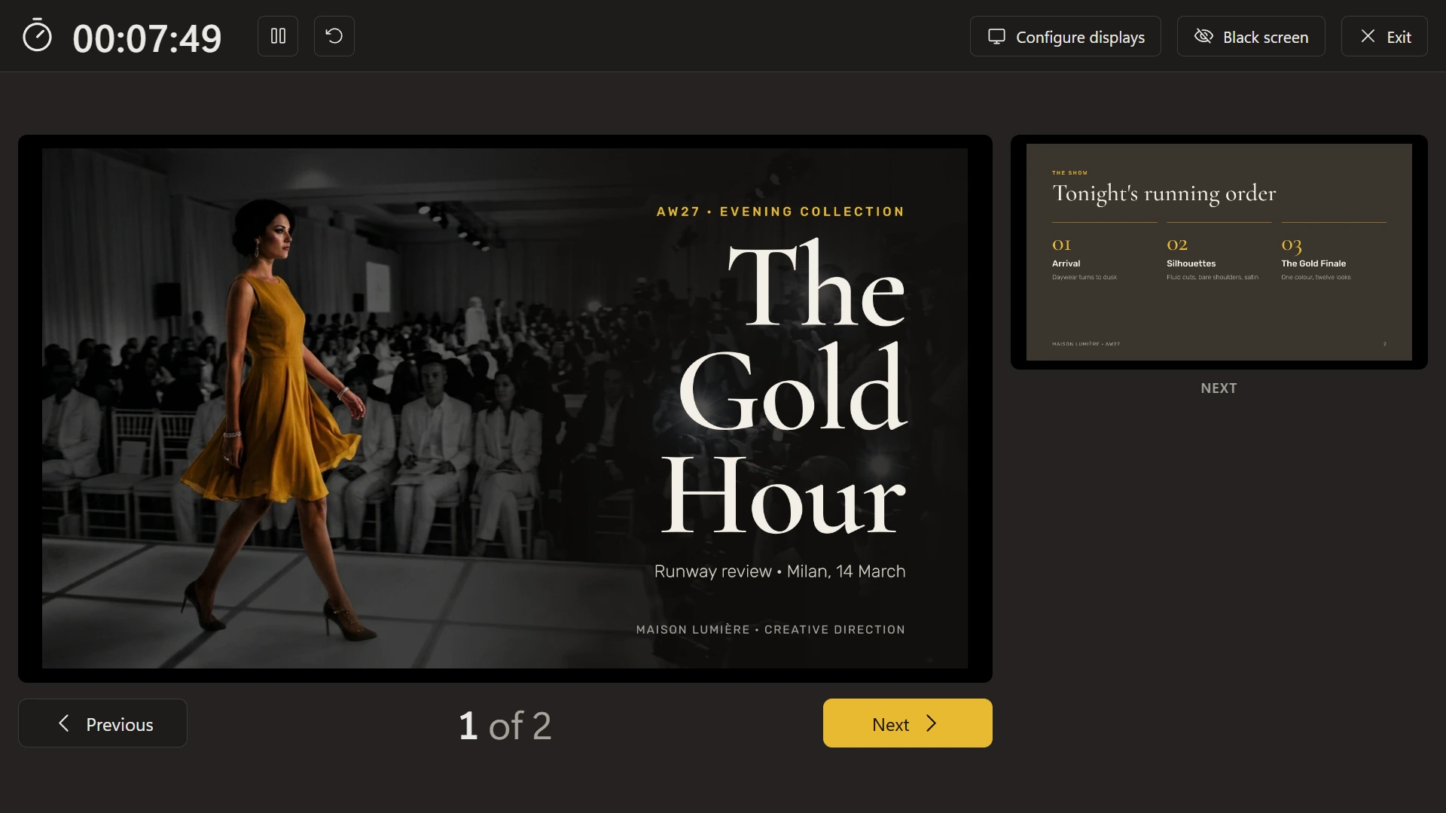This screenshot has width=1446, height=813.
Task: Click the current slide 'The Gold Hour' preview
Action: [x=505, y=408]
